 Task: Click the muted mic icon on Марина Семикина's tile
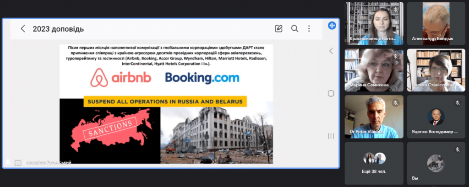(395, 56)
